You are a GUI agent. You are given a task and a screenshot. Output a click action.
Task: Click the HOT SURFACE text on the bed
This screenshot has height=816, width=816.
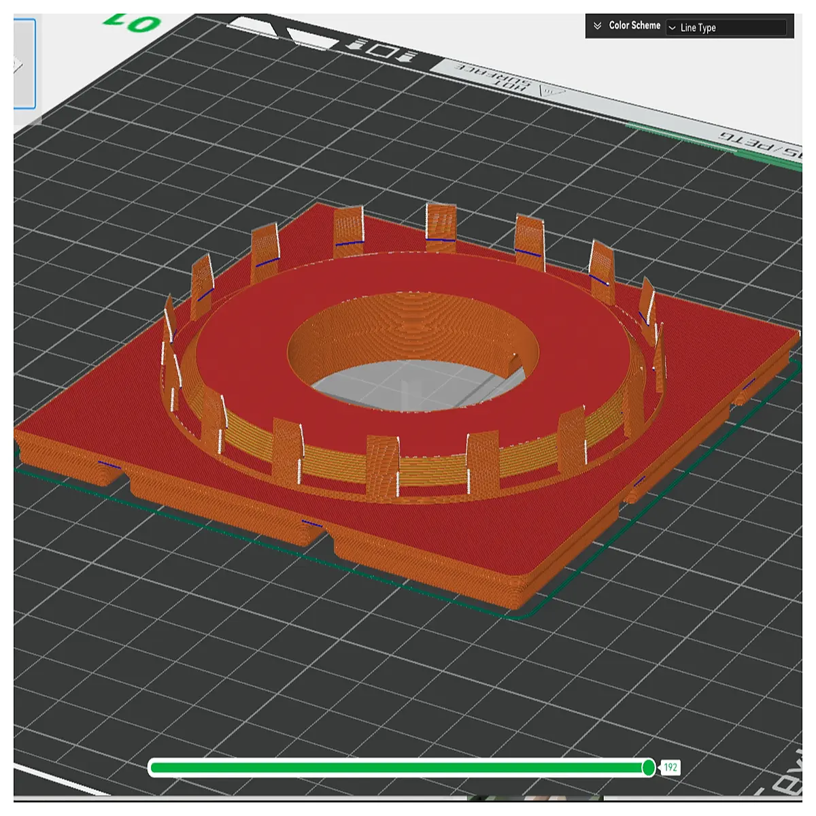[x=494, y=79]
